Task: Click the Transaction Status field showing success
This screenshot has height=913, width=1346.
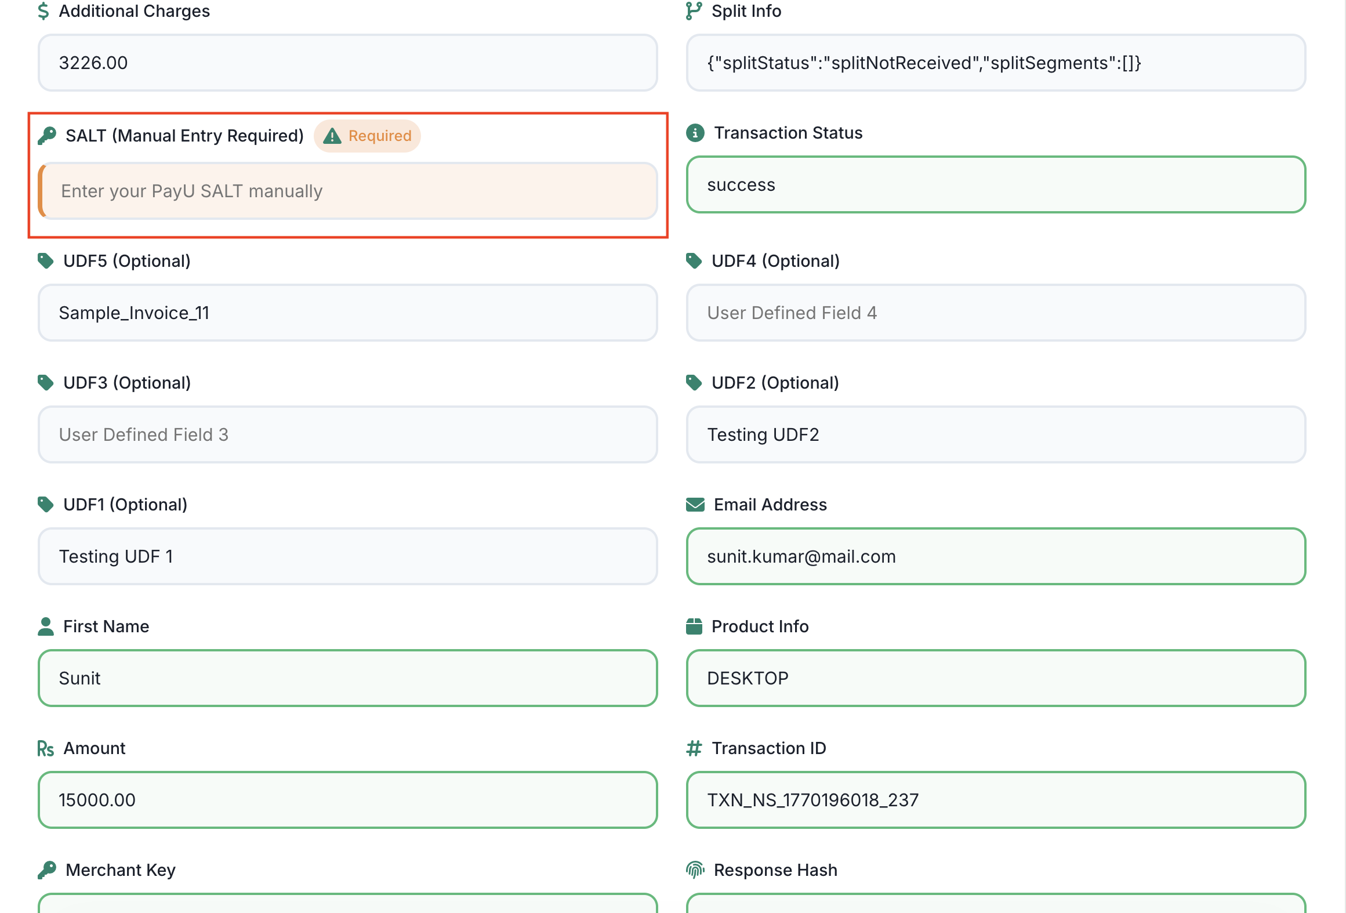Action: coord(995,185)
